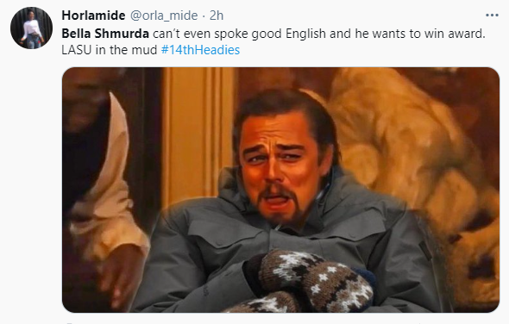This screenshot has width=509, height=324.
Task: Click the word "English" in the tweet
Action: tap(305, 34)
